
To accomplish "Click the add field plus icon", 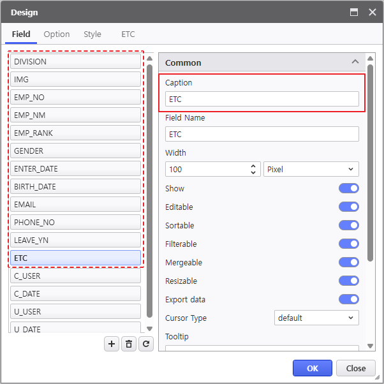I will point(112,344).
